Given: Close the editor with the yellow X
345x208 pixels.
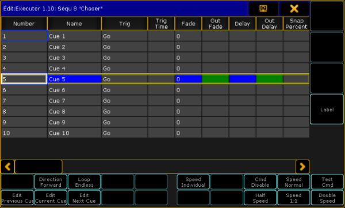Looking at the screenshot, I should 294,9.
